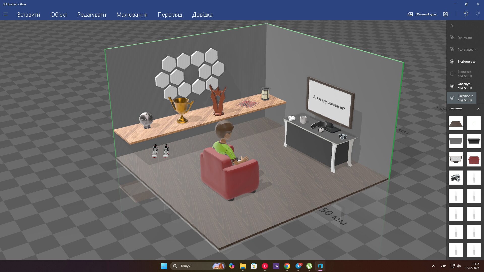Open the hamburger menu
The height and width of the screenshot is (272, 484).
[6, 14]
